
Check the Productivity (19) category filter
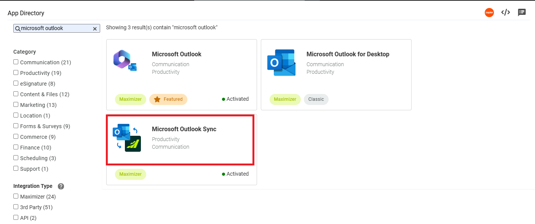coord(16,73)
